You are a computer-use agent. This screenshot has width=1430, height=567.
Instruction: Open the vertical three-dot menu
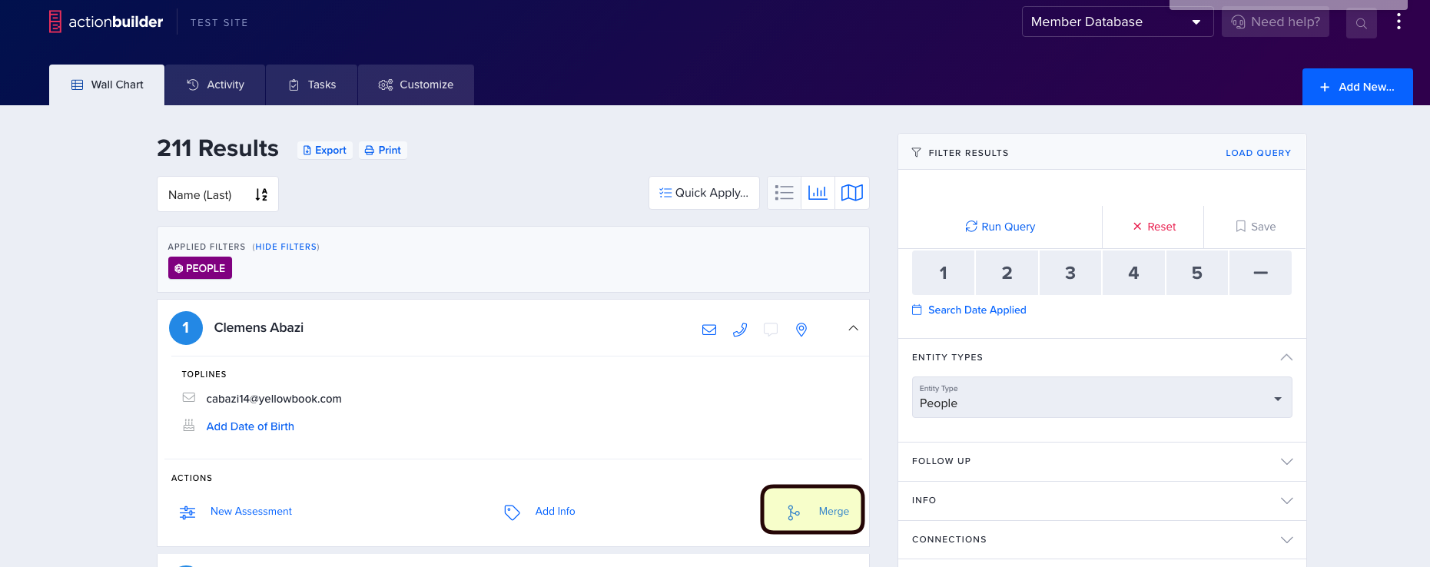pyautogui.click(x=1398, y=22)
